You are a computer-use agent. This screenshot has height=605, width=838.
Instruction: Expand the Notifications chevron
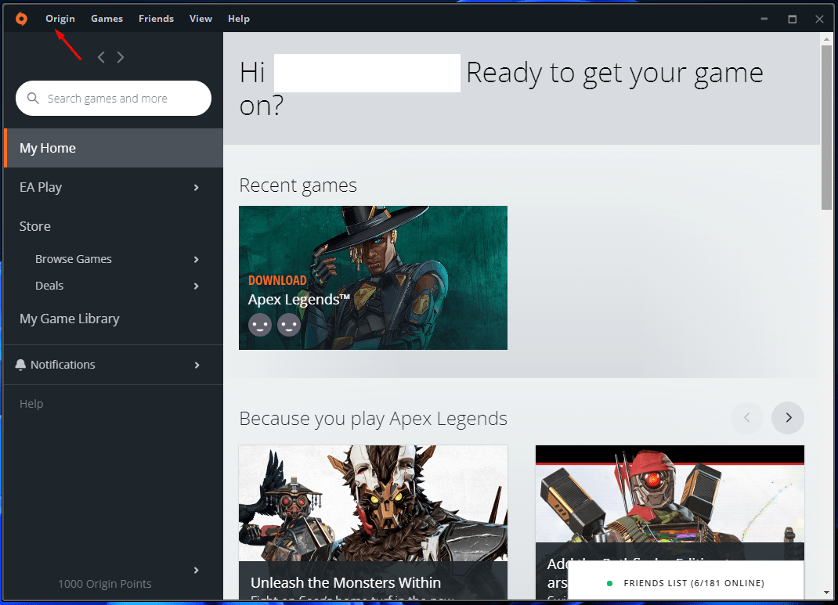click(197, 366)
